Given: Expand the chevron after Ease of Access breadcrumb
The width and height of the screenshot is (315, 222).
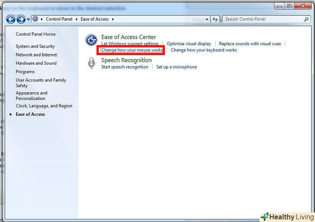Looking at the screenshot, I should (113, 20).
